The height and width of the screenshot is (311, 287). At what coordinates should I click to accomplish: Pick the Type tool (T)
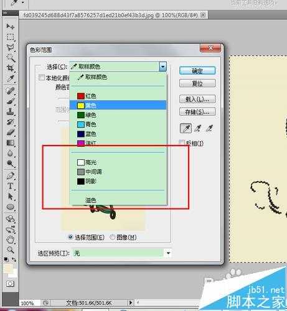[x=10, y=185]
